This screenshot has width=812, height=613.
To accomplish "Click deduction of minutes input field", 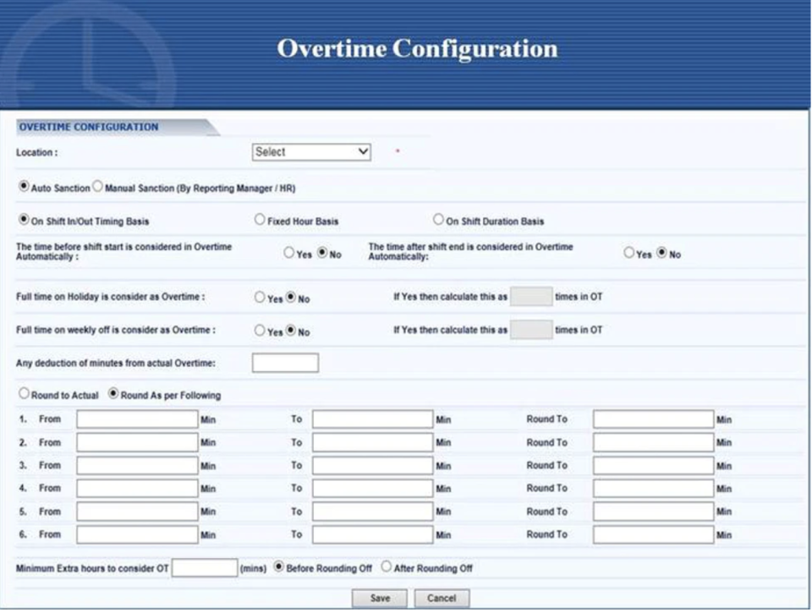I will (285, 361).
